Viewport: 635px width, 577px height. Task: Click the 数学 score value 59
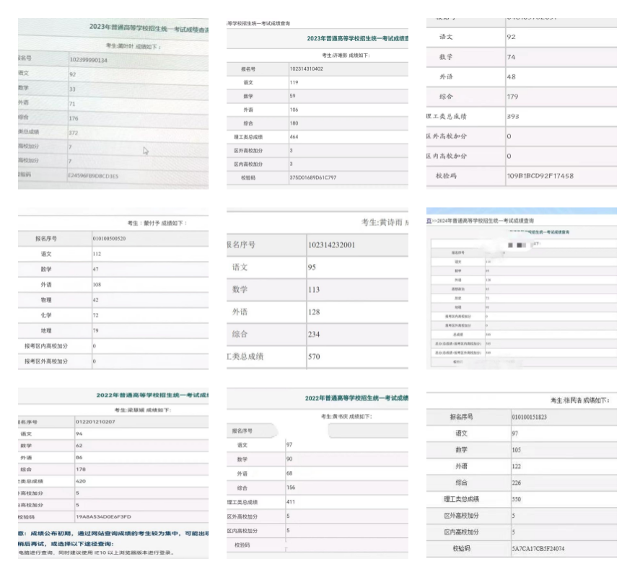tap(292, 96)
